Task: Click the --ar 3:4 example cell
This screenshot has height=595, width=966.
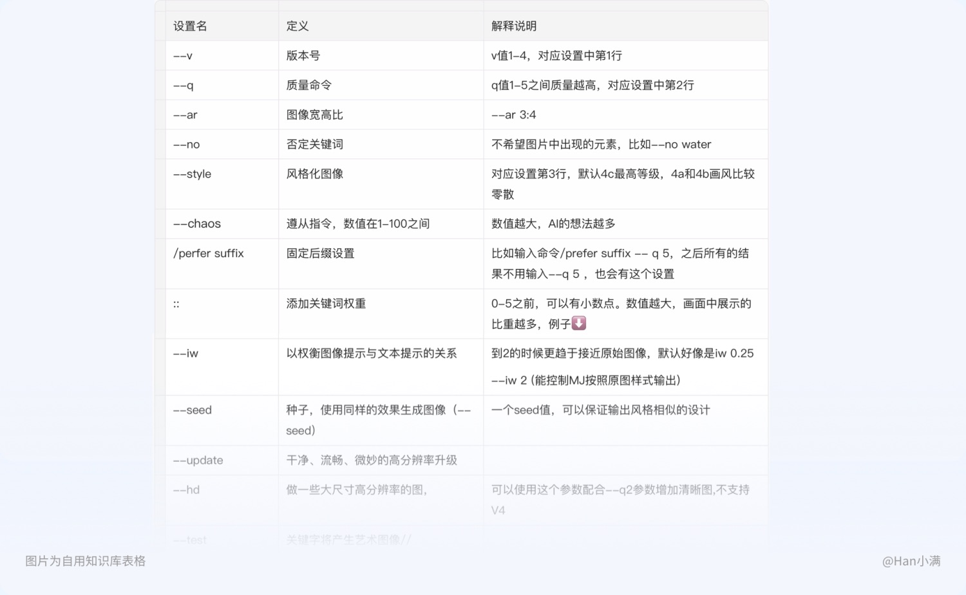Action: pos(626,115)
